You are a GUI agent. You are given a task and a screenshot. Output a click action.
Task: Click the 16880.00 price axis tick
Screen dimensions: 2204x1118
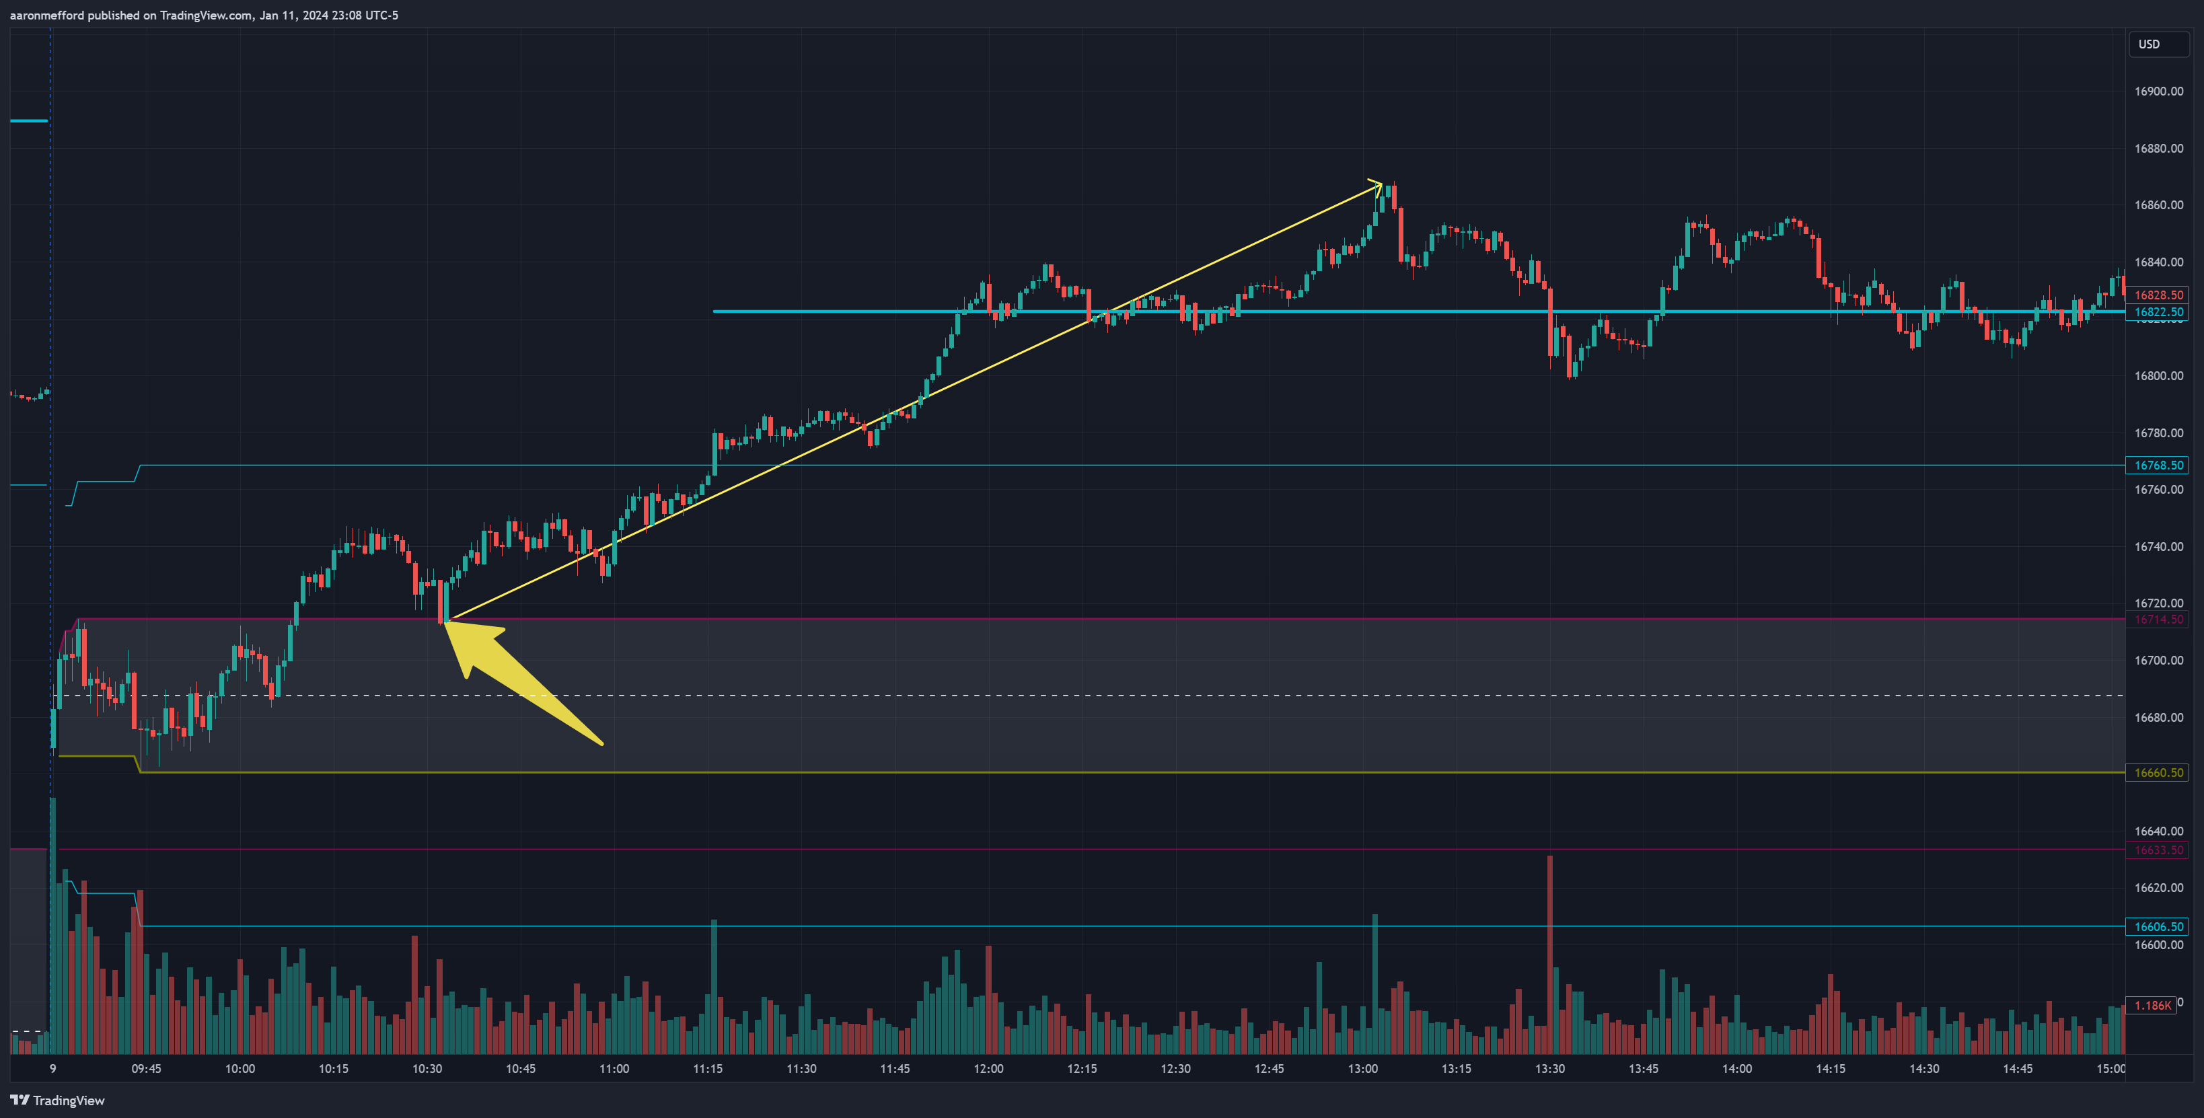(x=2159, y=149)
